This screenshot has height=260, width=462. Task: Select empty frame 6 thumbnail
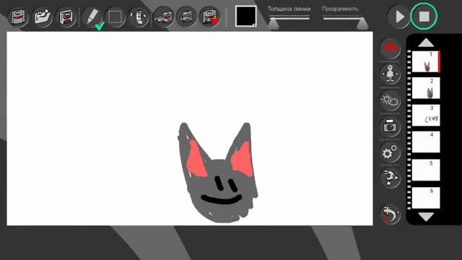click(x=426, y=198)
